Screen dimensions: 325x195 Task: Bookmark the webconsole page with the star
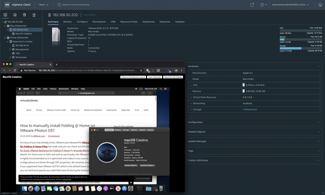[141, 70]
